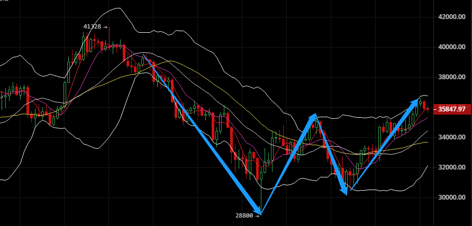This screenshot has width=472, height=226.
Task: Click the 40000.00 price axis label
Action: 451,47
